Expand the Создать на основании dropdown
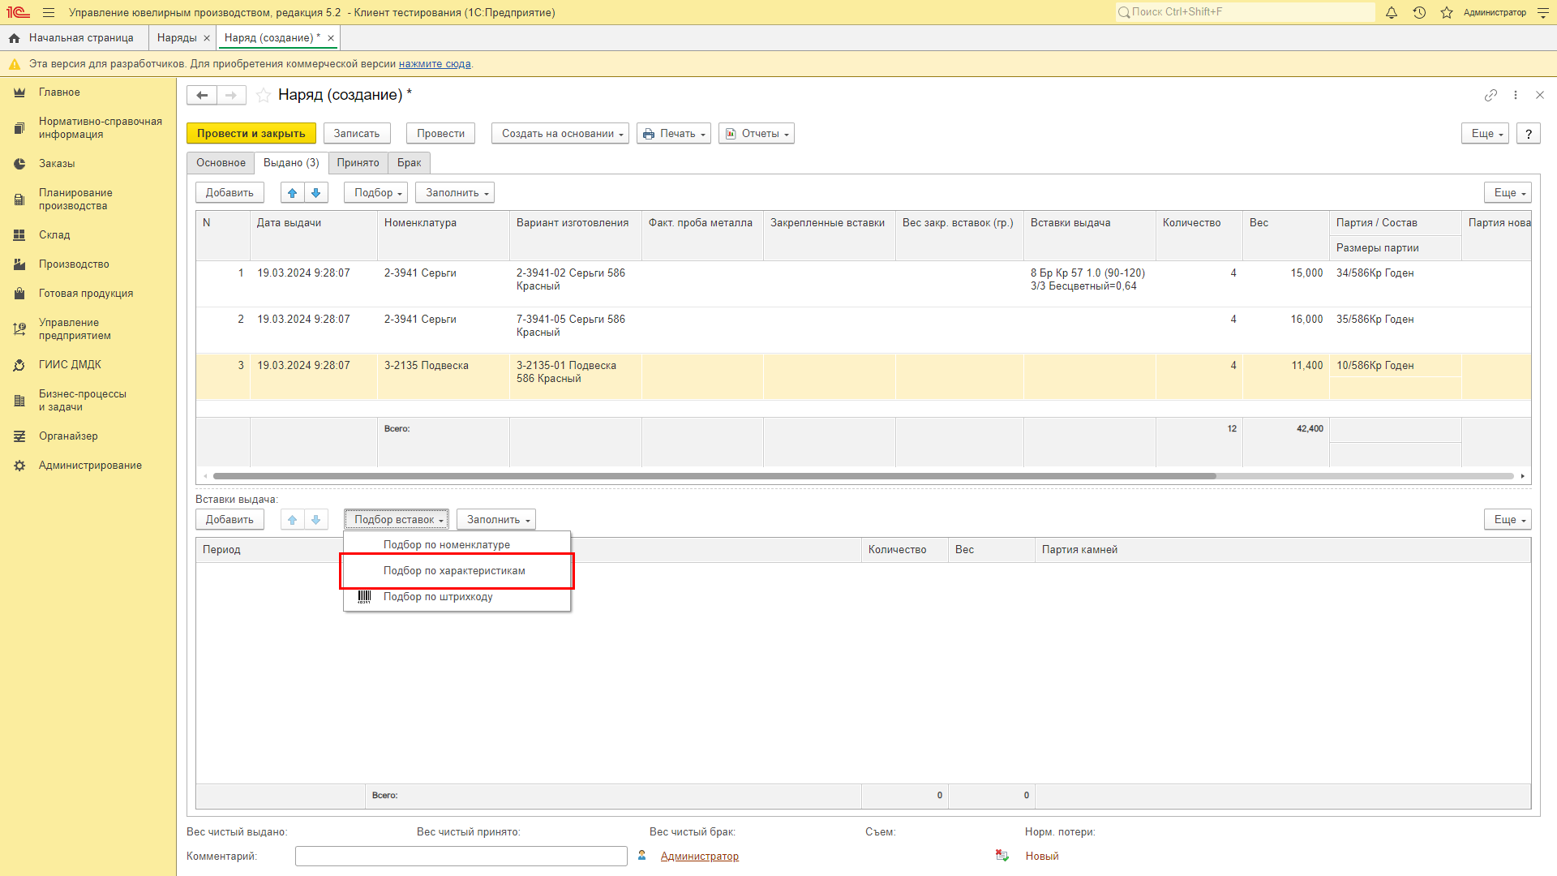The width and height of the screenshot is (1557, 876). click(560, 134)
